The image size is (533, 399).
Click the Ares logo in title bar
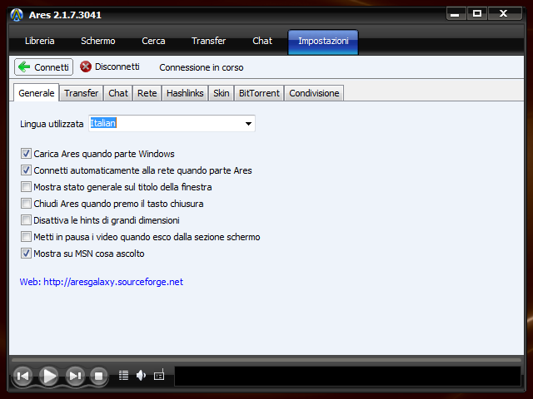pos(17,14)
